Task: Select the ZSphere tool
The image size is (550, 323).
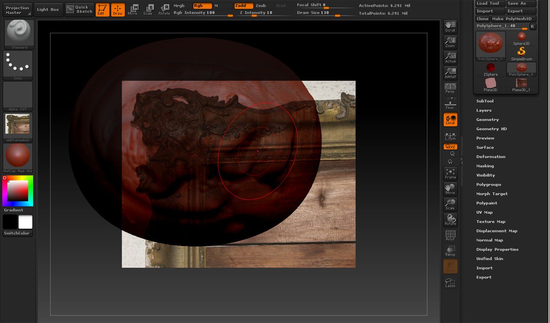Action: [x=490, y=69]
